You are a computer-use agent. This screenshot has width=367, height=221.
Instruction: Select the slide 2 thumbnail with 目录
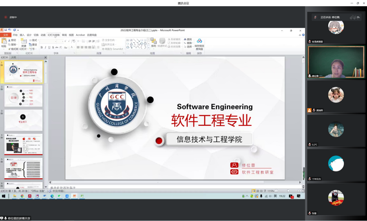(23, 96)
